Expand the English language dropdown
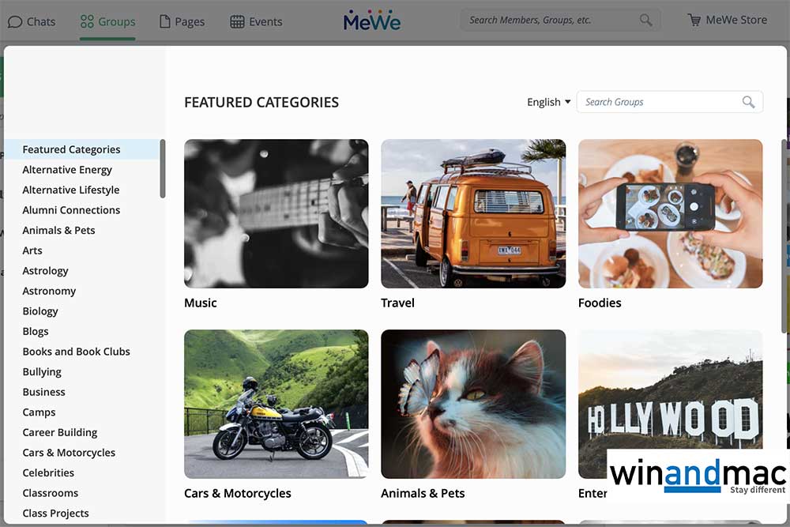Image resolution: width=790 pixels, height=527 pixels. [548, 102]
